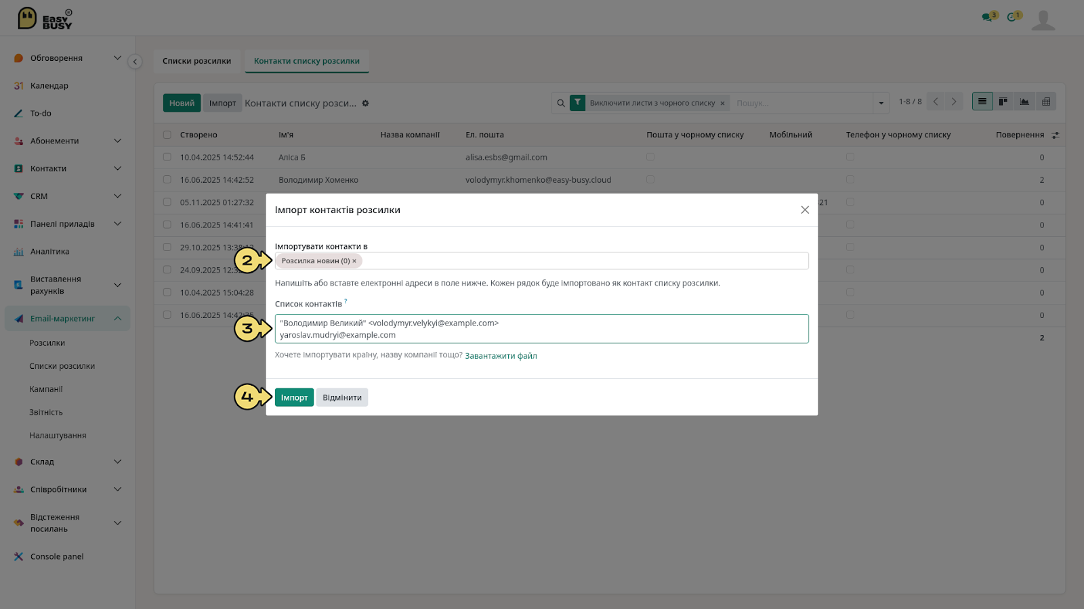Expand CRM menu chevron
1084x609 pixels.
[x=117, y=196]
